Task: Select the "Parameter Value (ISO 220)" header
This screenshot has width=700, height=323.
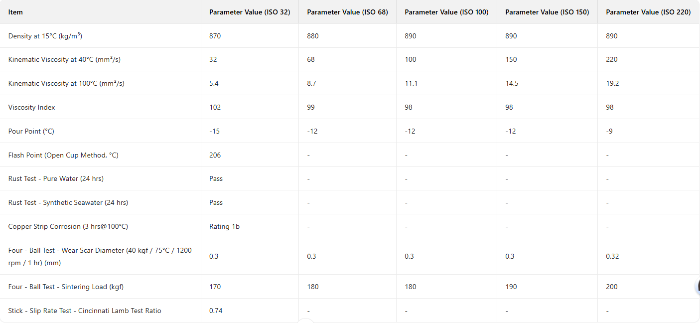Action: [648, 12]
